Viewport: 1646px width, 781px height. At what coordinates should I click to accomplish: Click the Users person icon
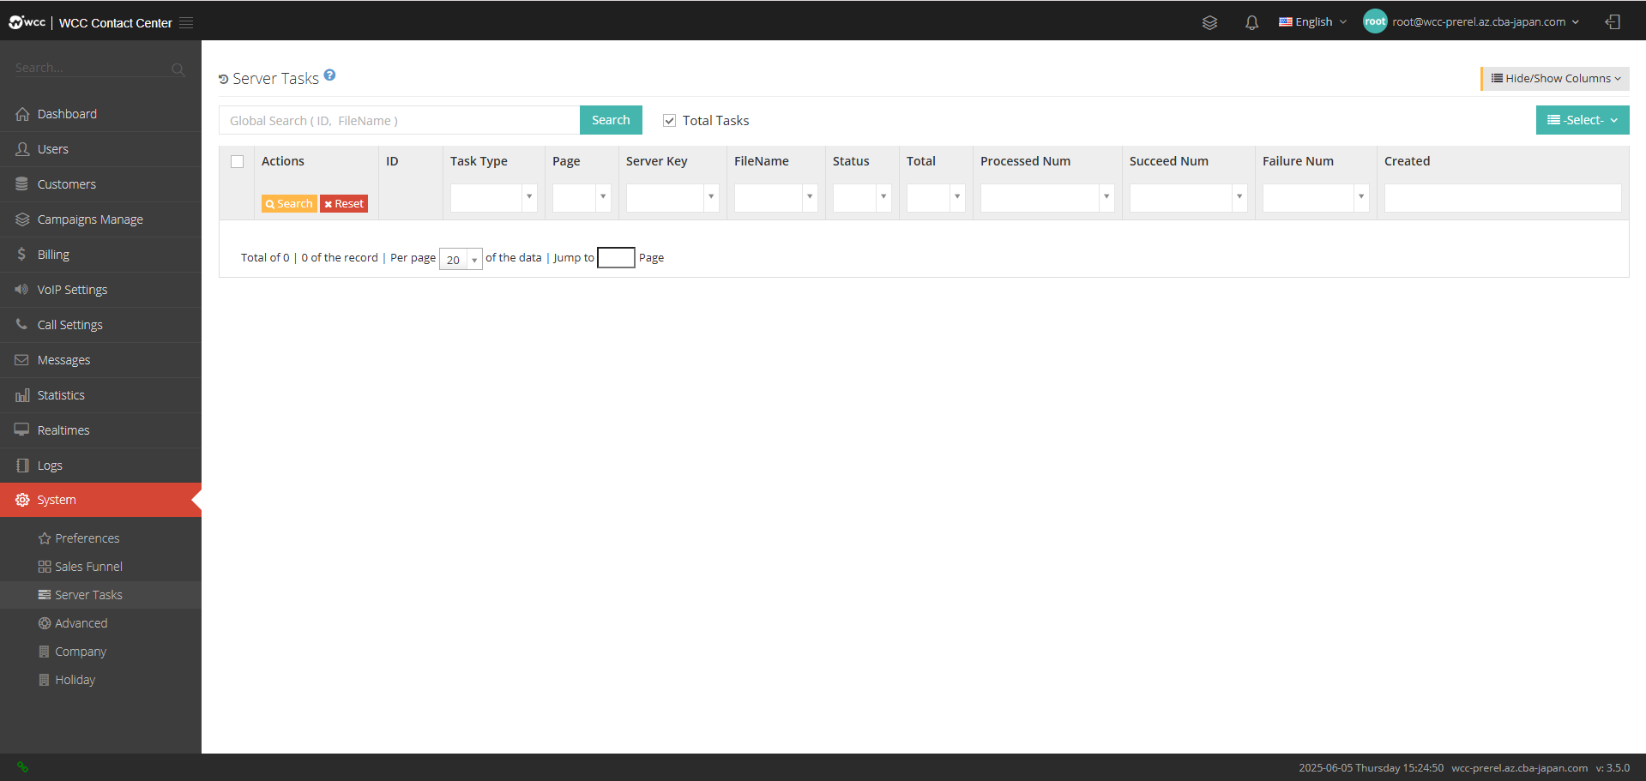click(x=22, y=149)
